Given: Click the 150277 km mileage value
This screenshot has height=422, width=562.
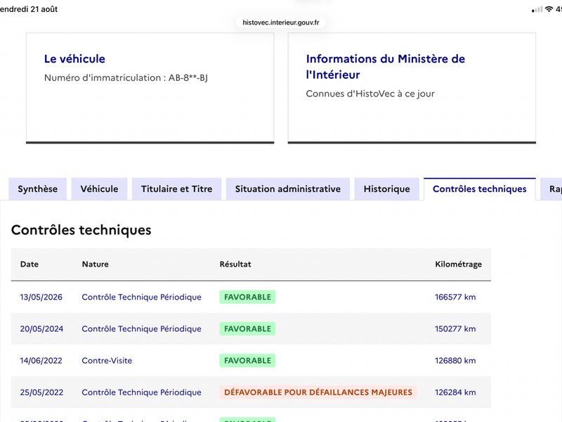Looking at the screenshot, I should 455,328.
